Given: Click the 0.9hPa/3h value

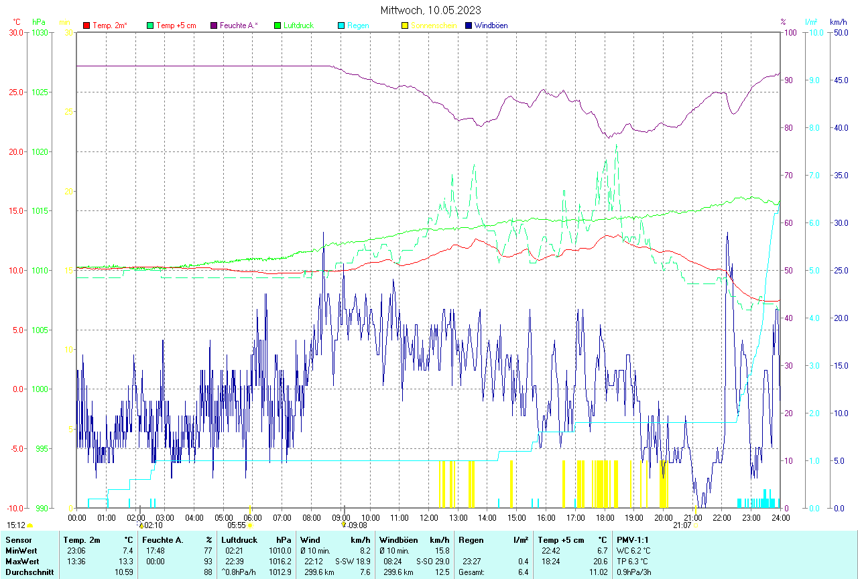Looking at the screenshot, I should click(x=635, y=572).
